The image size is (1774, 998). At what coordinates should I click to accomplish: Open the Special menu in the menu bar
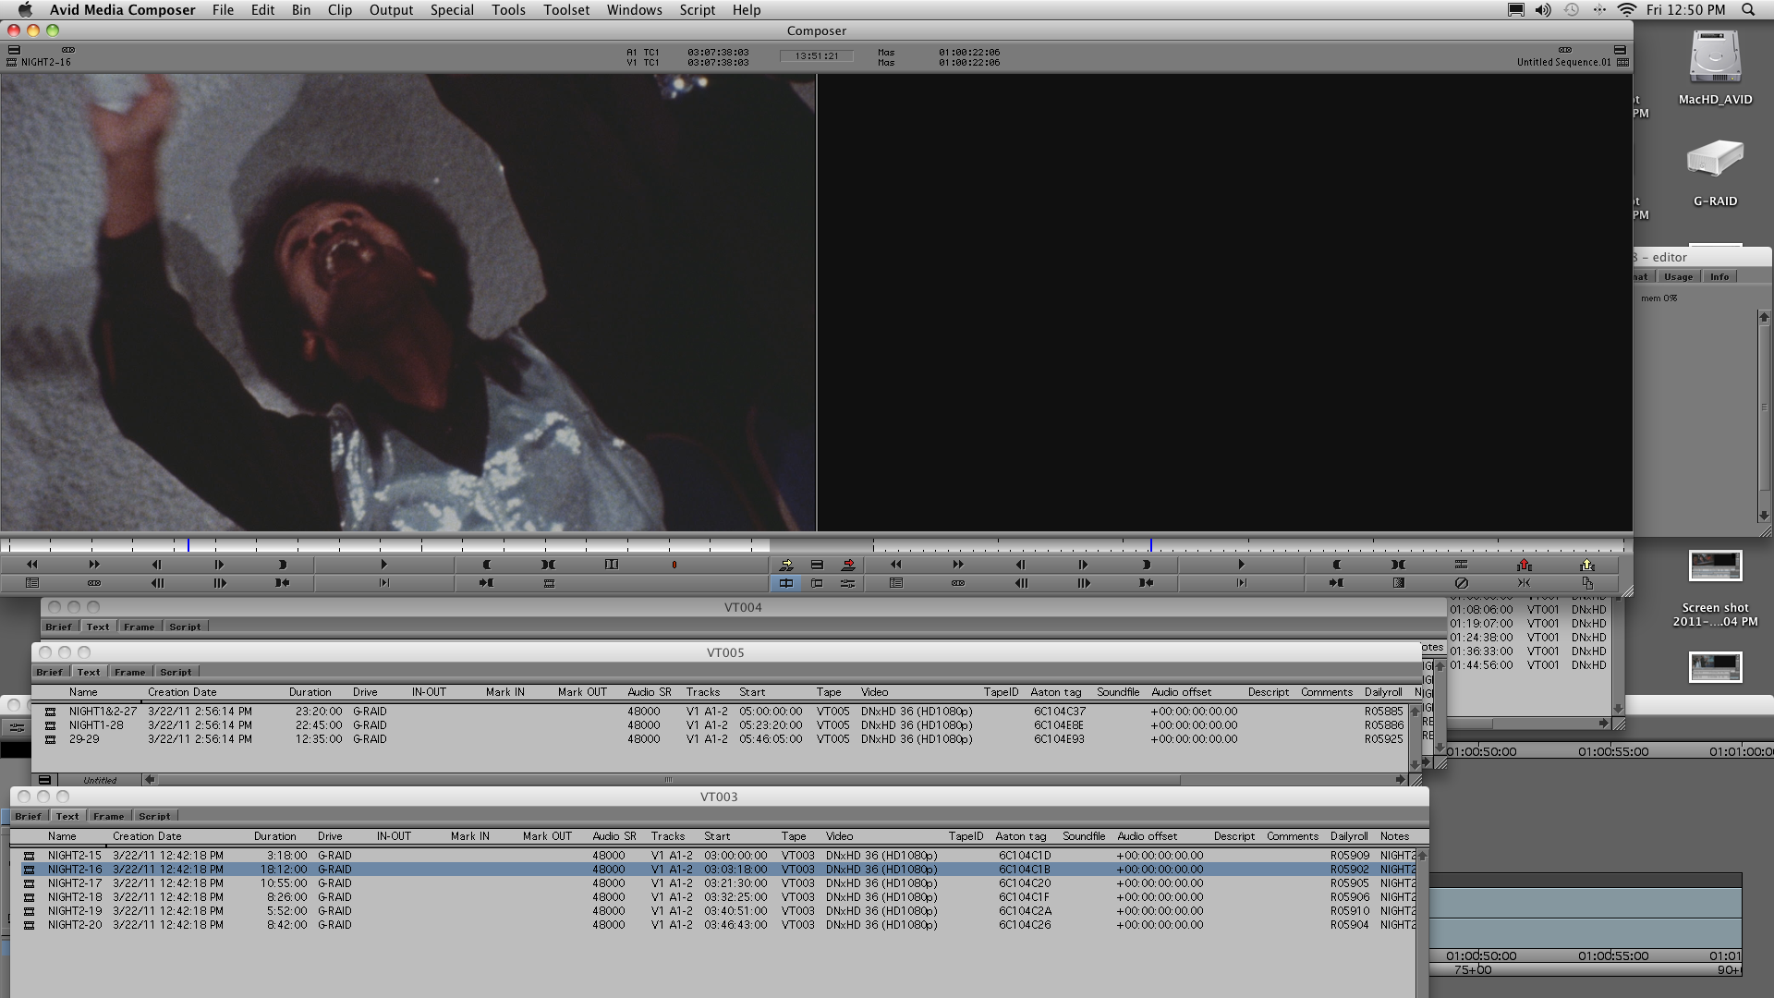point(452,10)
